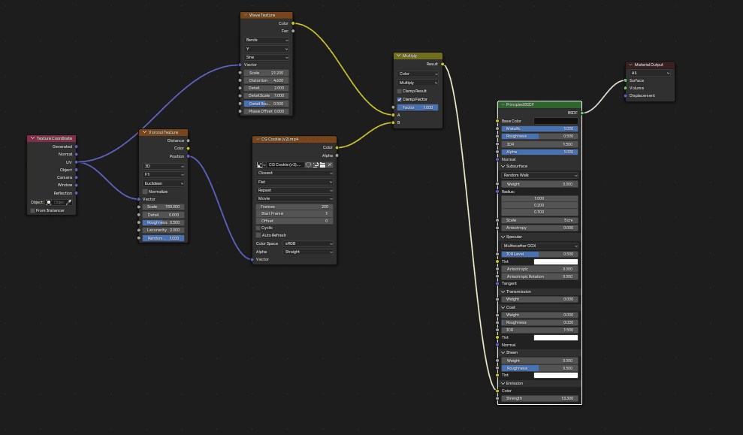
Task: Disable the Clamp Factor checkbox
Action: pyautogui.click(x=399, y=99)
